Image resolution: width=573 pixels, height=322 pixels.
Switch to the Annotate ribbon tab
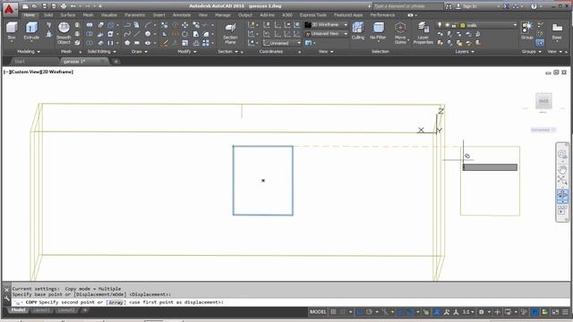(x=182, y=15)
